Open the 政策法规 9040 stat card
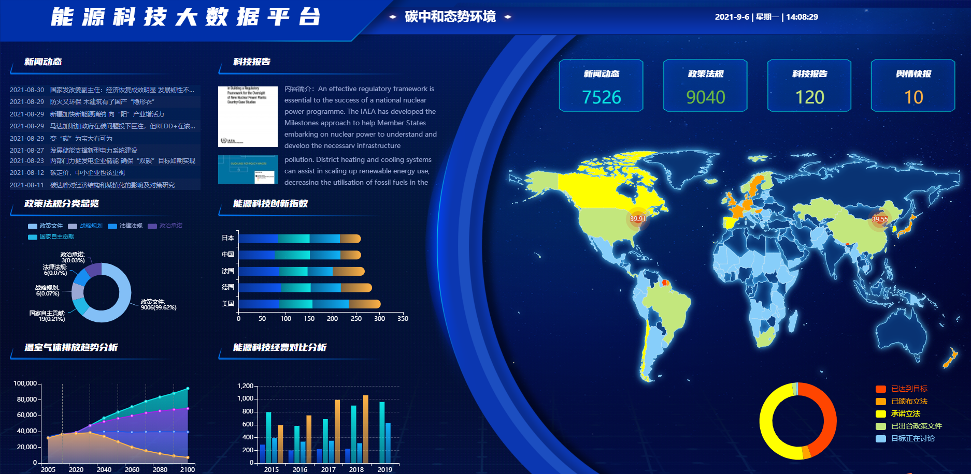The height and width of the screenshot is (474, 971). (705, 85)
